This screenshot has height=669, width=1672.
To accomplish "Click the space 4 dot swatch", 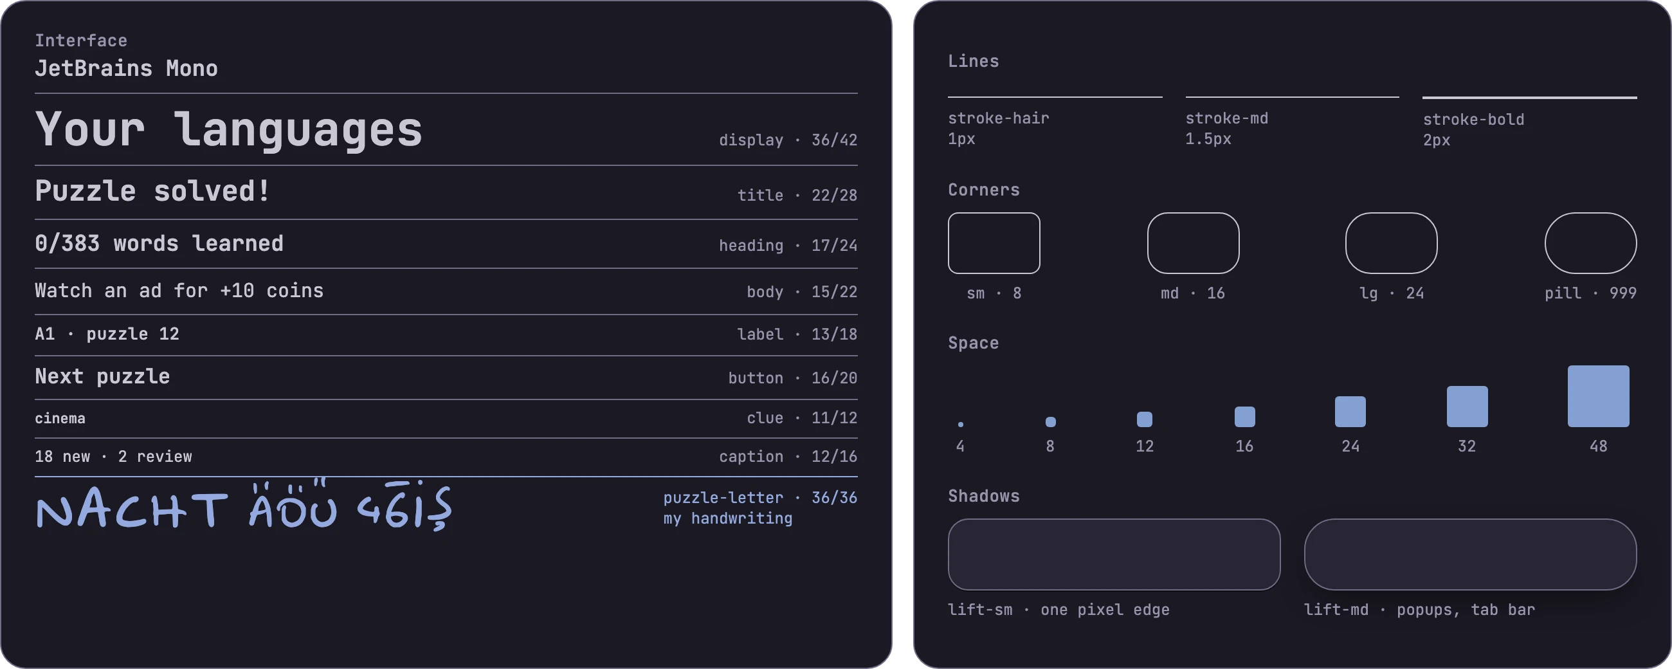I will [x=961, y=424].
